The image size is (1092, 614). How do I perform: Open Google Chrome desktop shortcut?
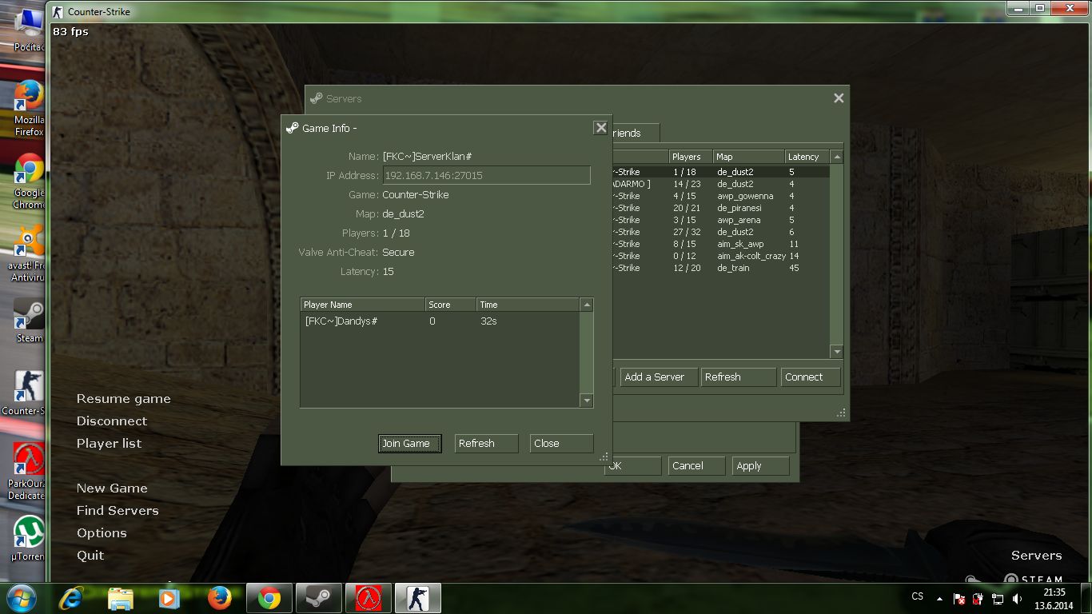coord(29,181)
